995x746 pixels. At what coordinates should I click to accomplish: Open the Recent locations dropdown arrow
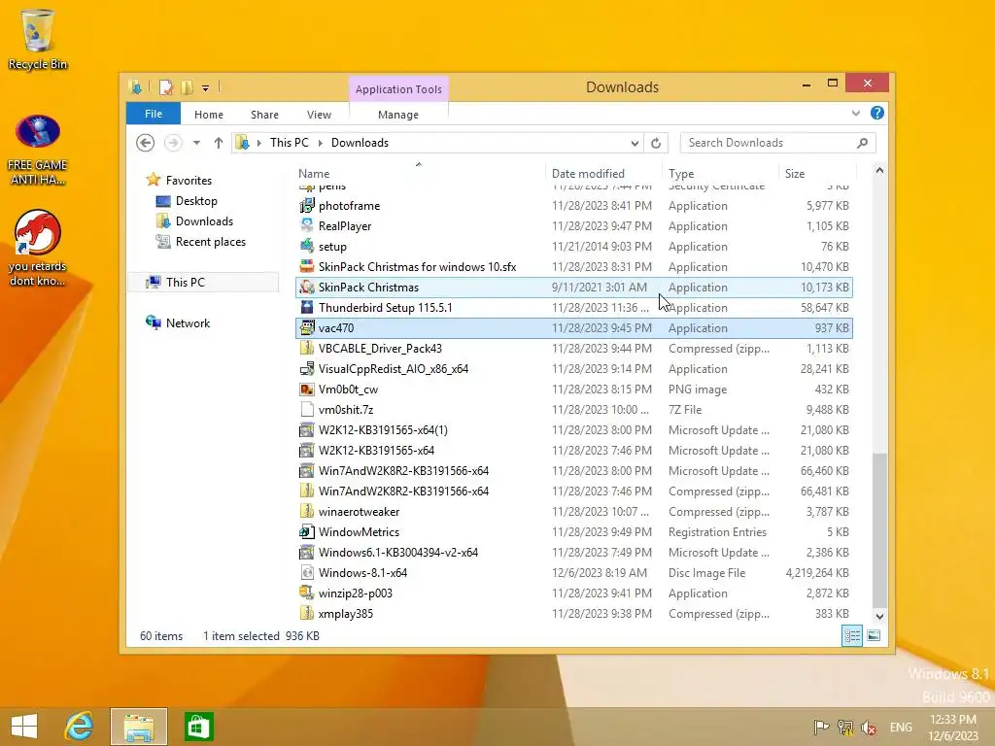click(x=196, y=143)
